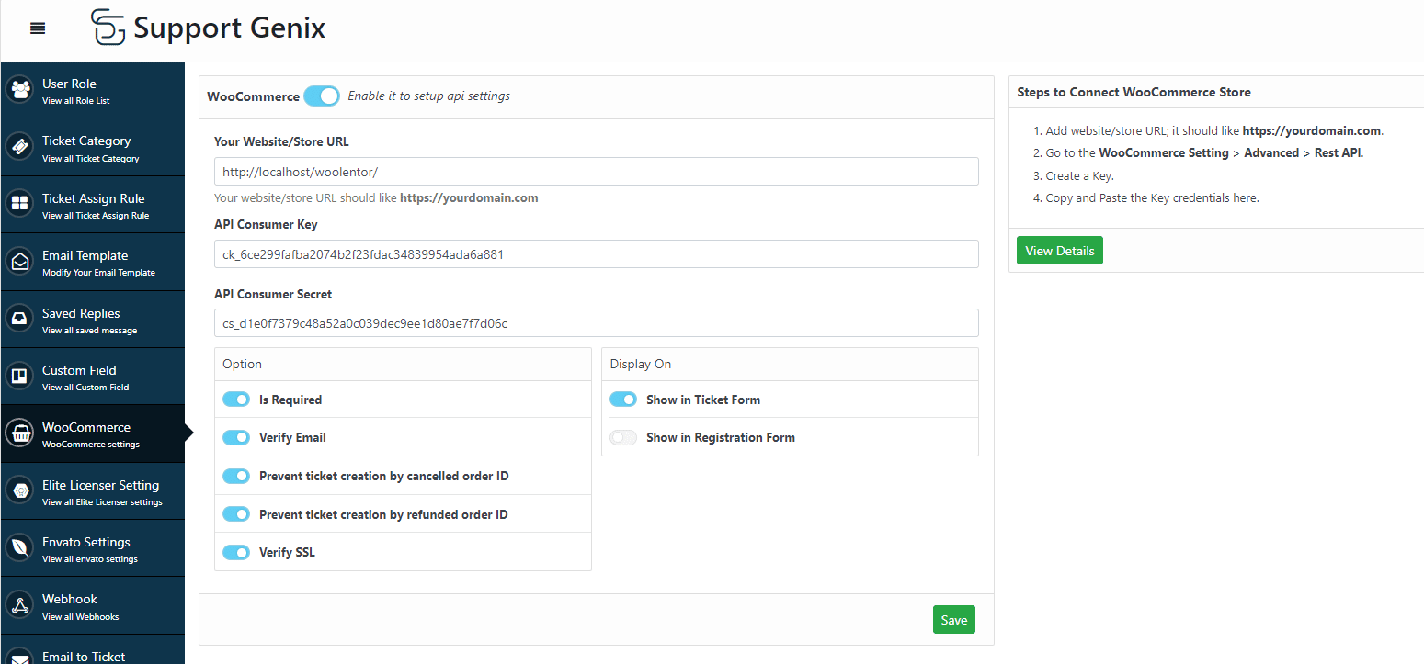This screenshot has width=1424, height=664.
Task: Click the green View Details button
Action: (1059, 250)
